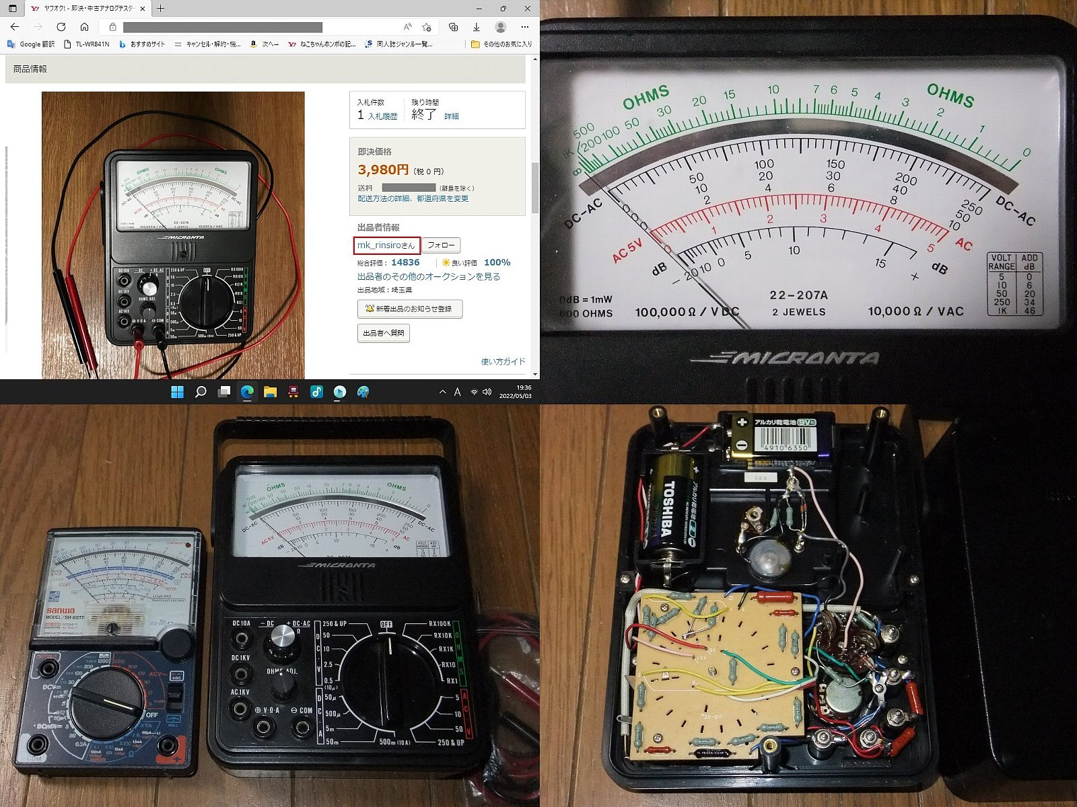Screen dimensions: 1077x807
Task: Open the 14836 total rating link
Action: (405, 262)
